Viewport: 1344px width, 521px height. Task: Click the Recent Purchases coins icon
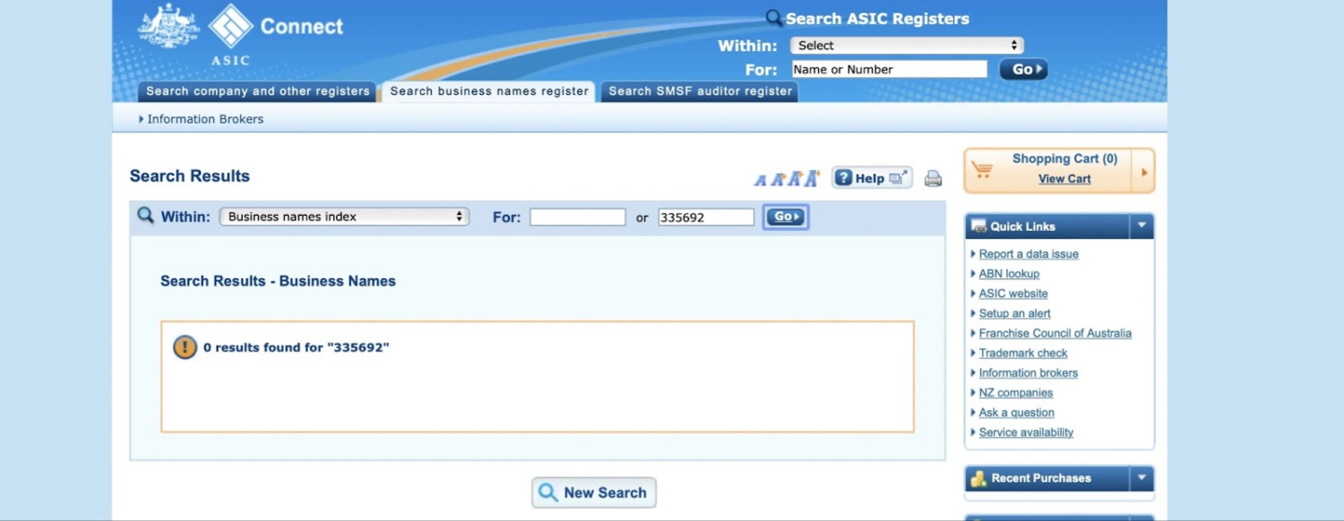[x=978, y=479]
